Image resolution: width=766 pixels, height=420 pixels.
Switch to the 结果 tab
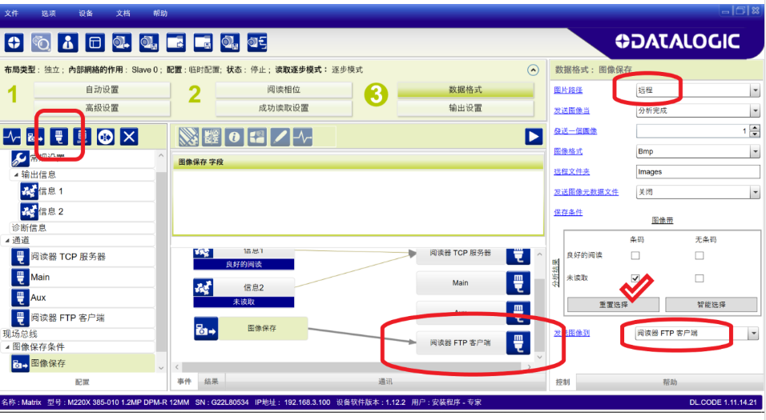(212, 382)
